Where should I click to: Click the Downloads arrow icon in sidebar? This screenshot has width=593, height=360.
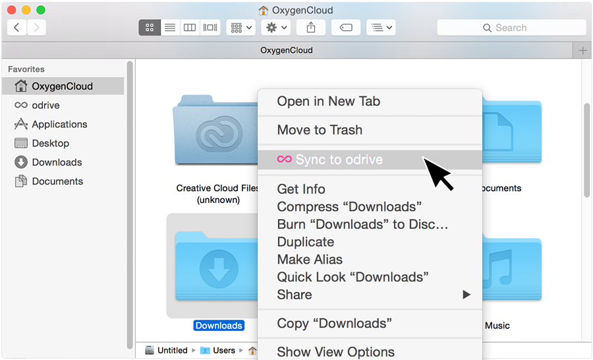21,162
